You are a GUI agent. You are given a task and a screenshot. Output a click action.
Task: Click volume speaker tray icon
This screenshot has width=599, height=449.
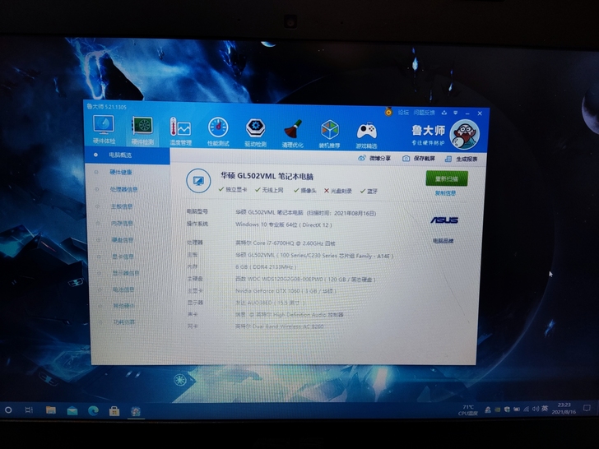[535, 409]
